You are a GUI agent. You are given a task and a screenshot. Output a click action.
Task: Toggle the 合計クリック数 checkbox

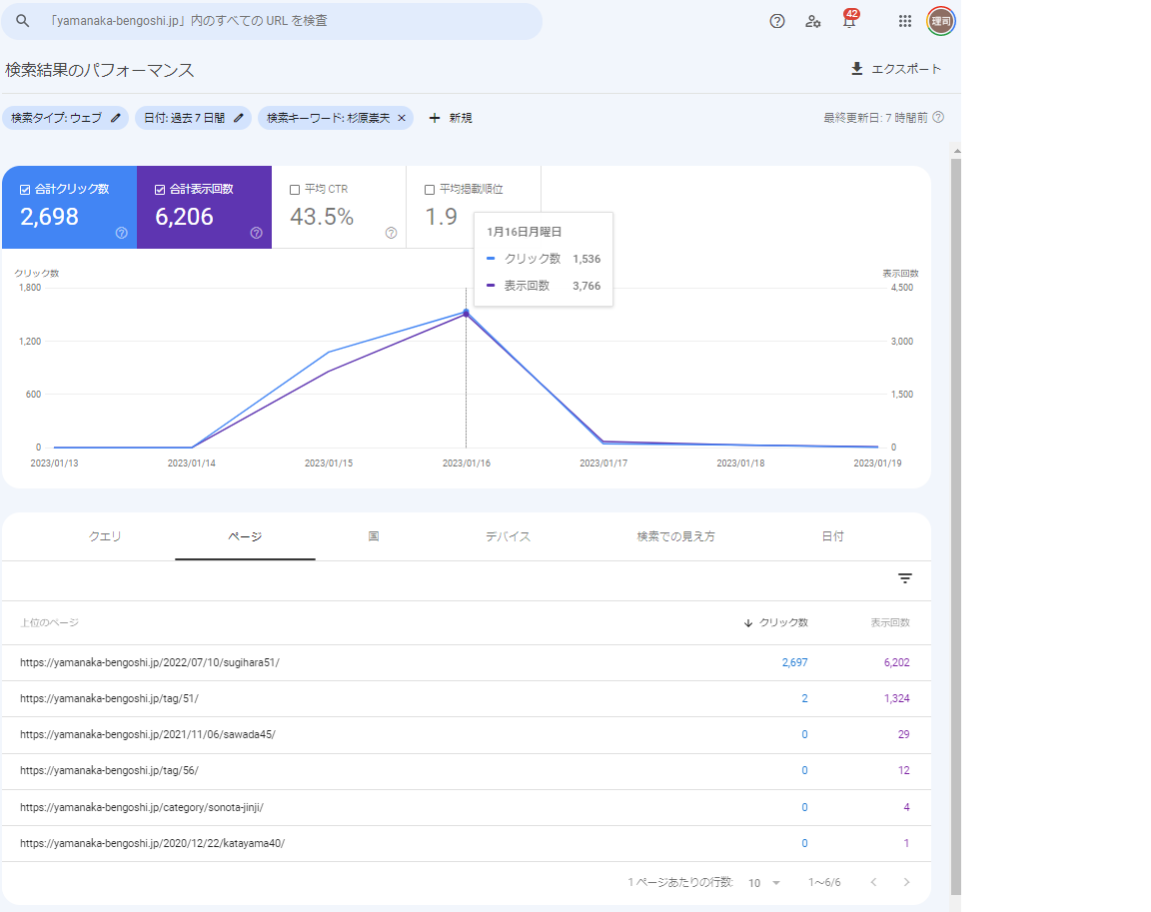25,189
